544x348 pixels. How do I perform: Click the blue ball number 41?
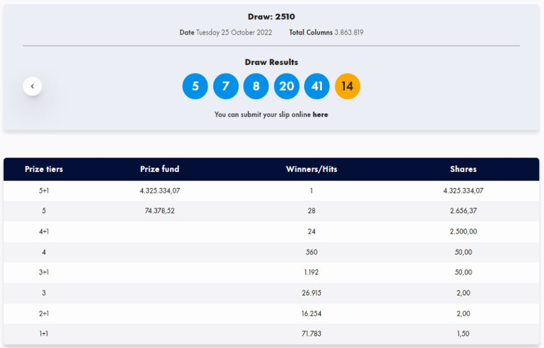point(317,87)
